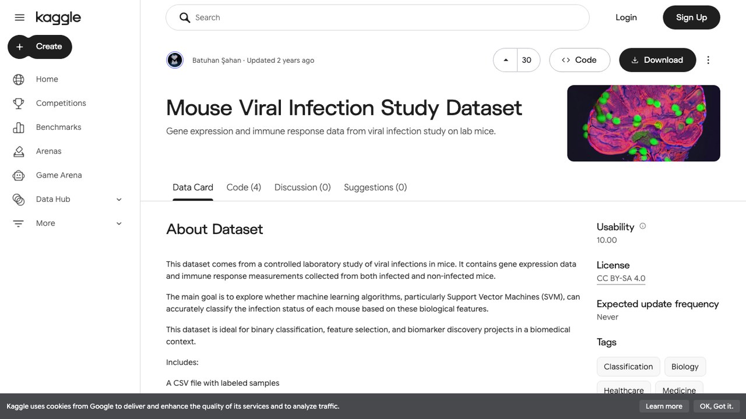Open the Discussion (0) tab

[302, 187]
